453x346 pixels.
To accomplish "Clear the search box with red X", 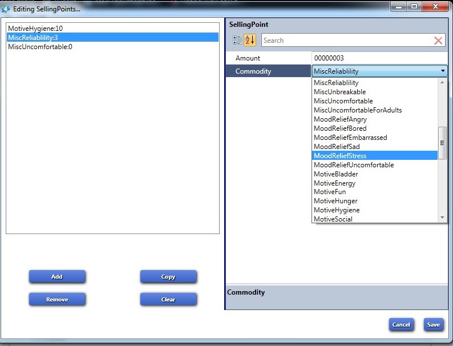I will 438,41.
